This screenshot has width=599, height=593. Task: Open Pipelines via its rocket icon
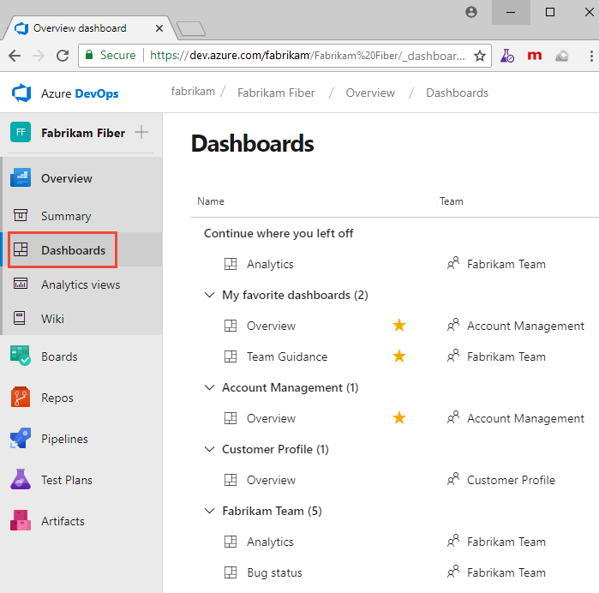21,438
